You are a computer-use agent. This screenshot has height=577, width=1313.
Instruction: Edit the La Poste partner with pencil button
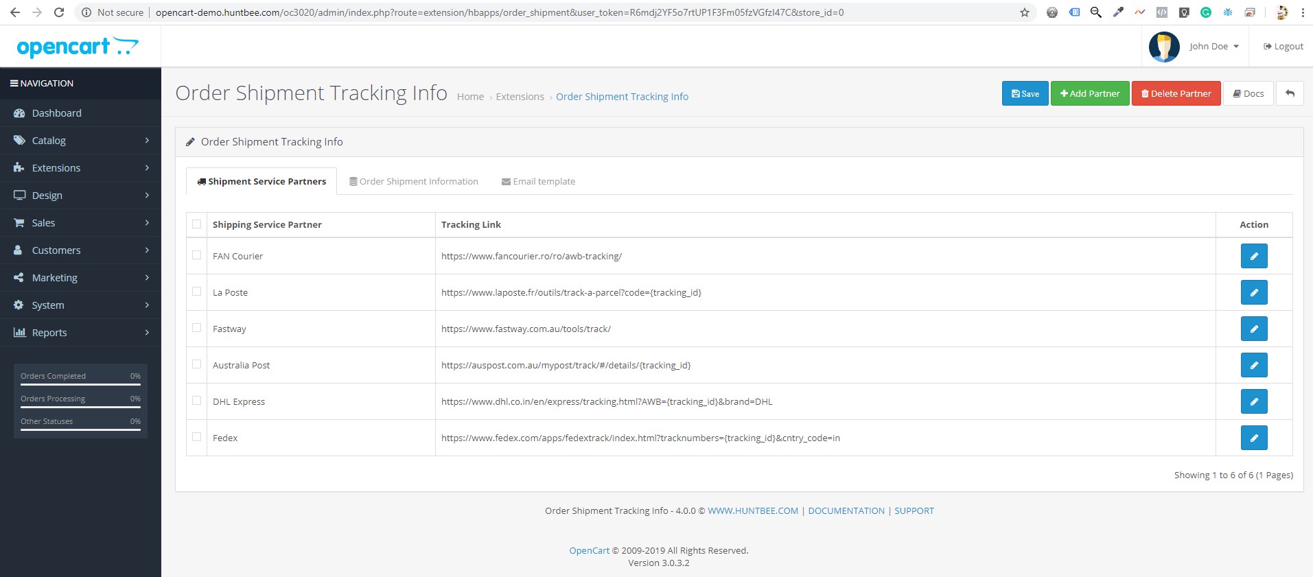(1253, 292)
